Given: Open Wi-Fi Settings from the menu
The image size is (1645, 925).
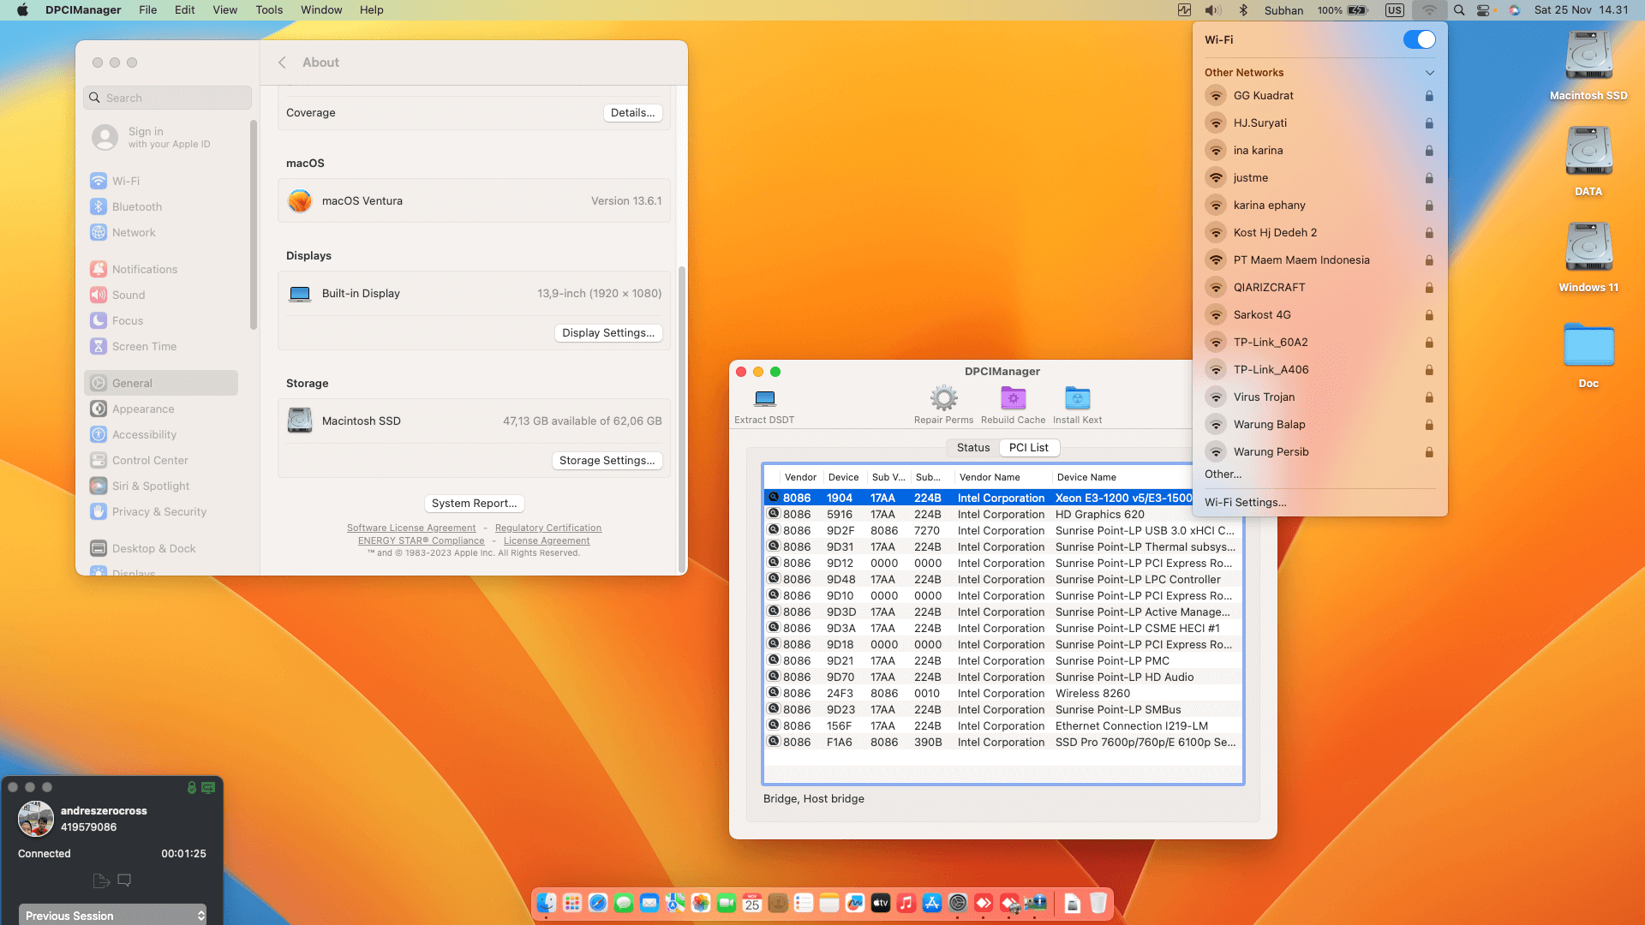Looking at the screenshot, I should [x=1245, y=502].
